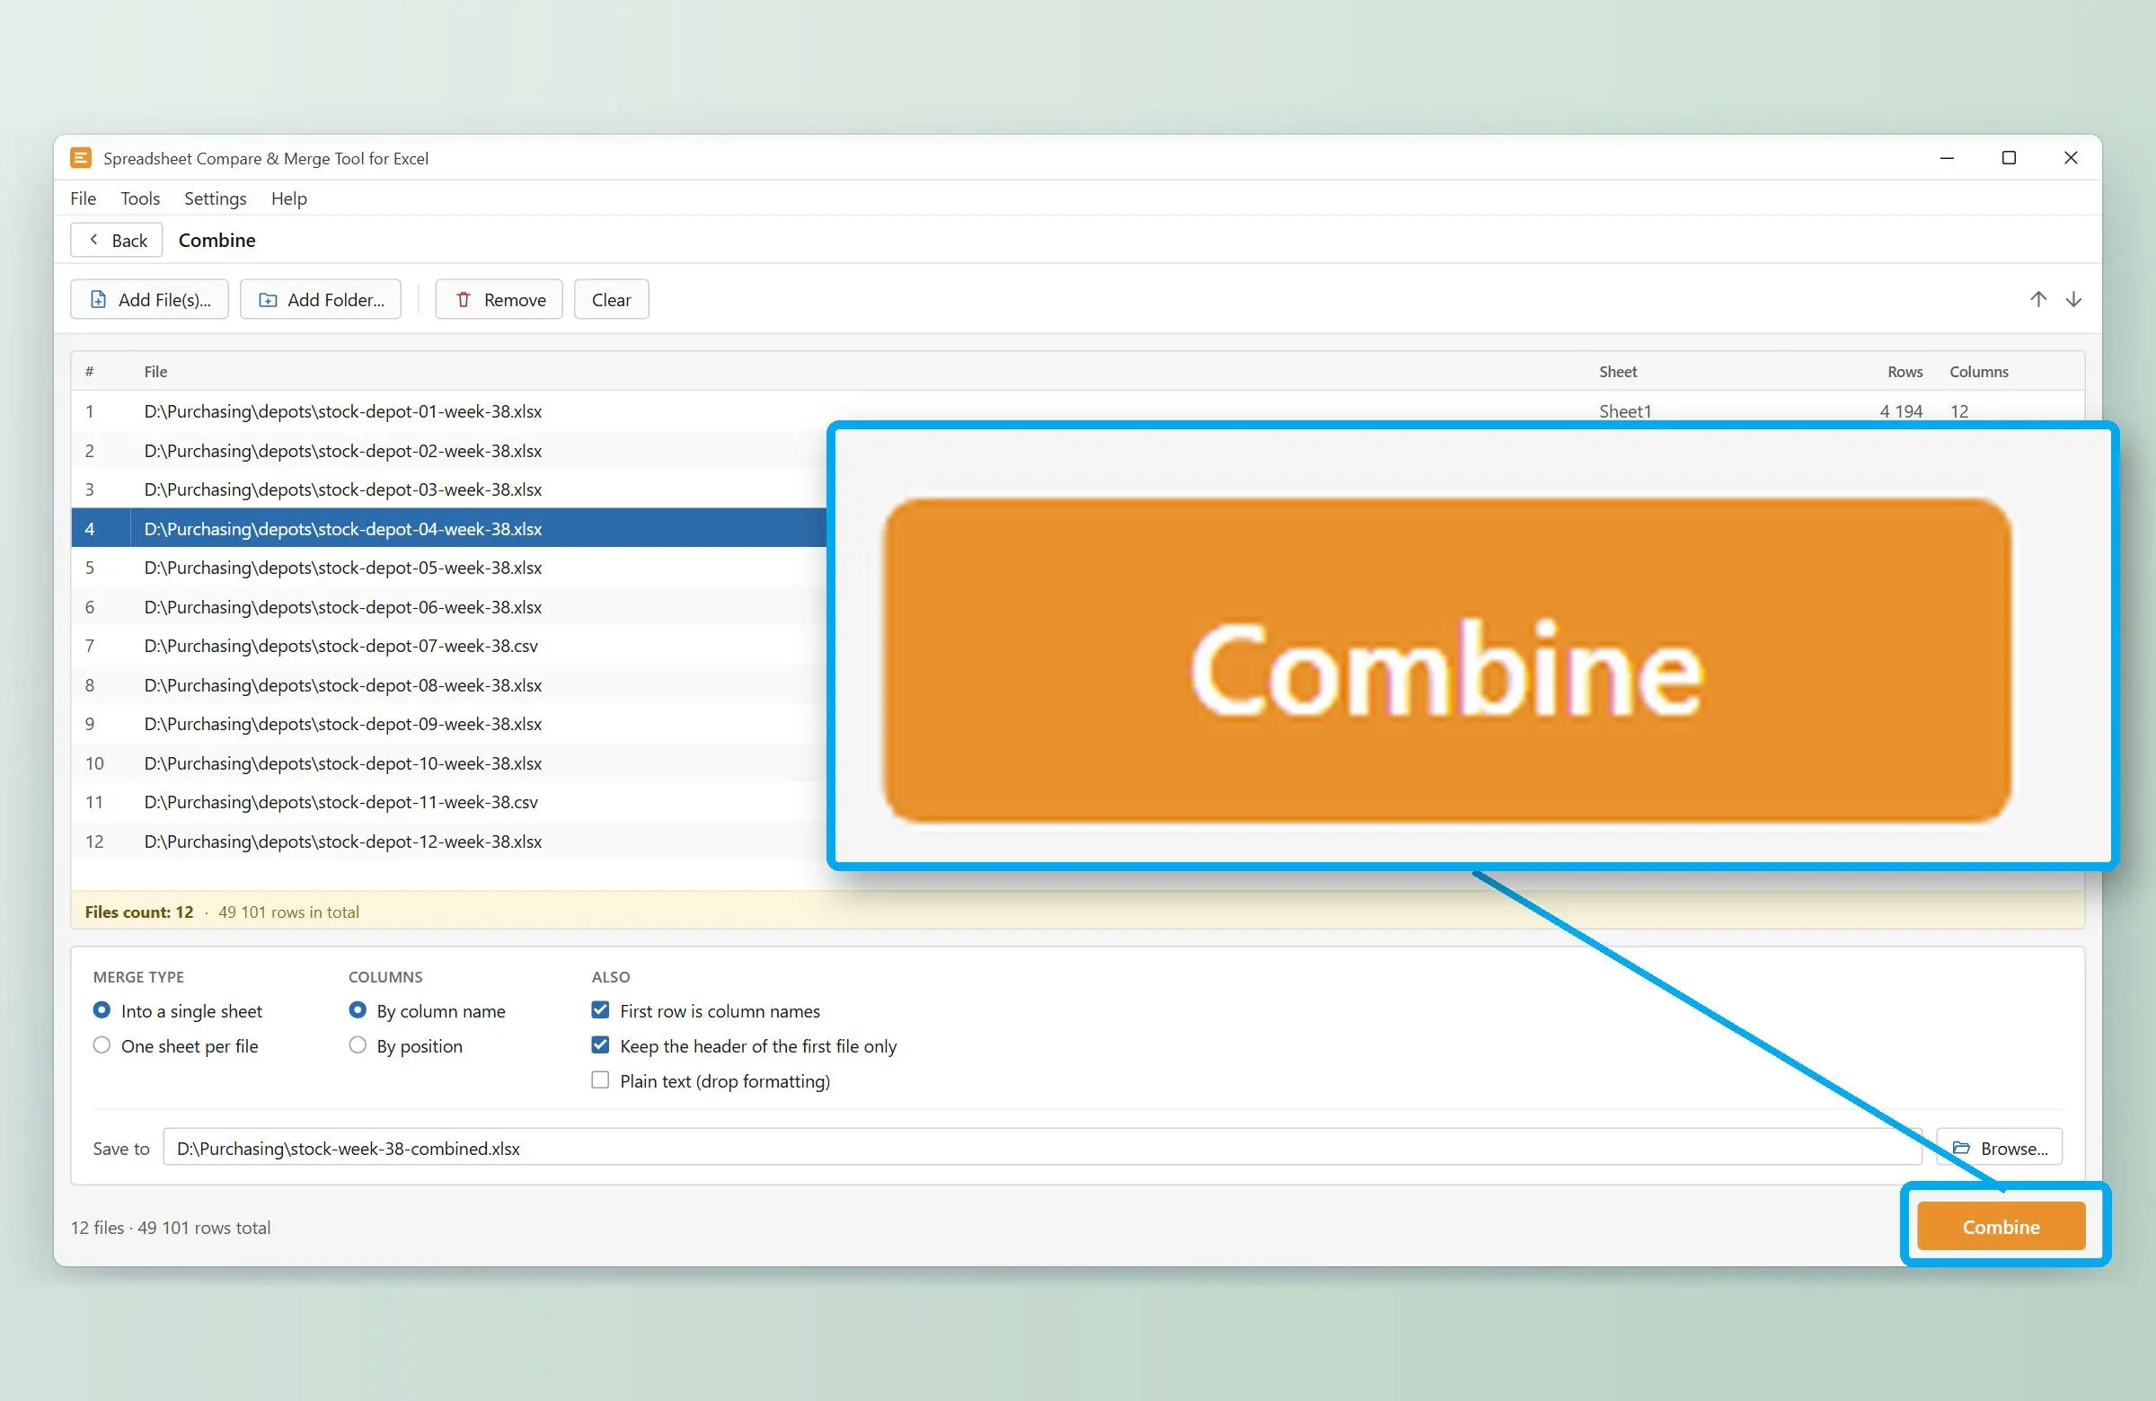Image resolution: width=2156 pixels, height=1401 pixels.
Task: Select stock-depot-09-week-38.xlsx row
Action: coord(448,724)
